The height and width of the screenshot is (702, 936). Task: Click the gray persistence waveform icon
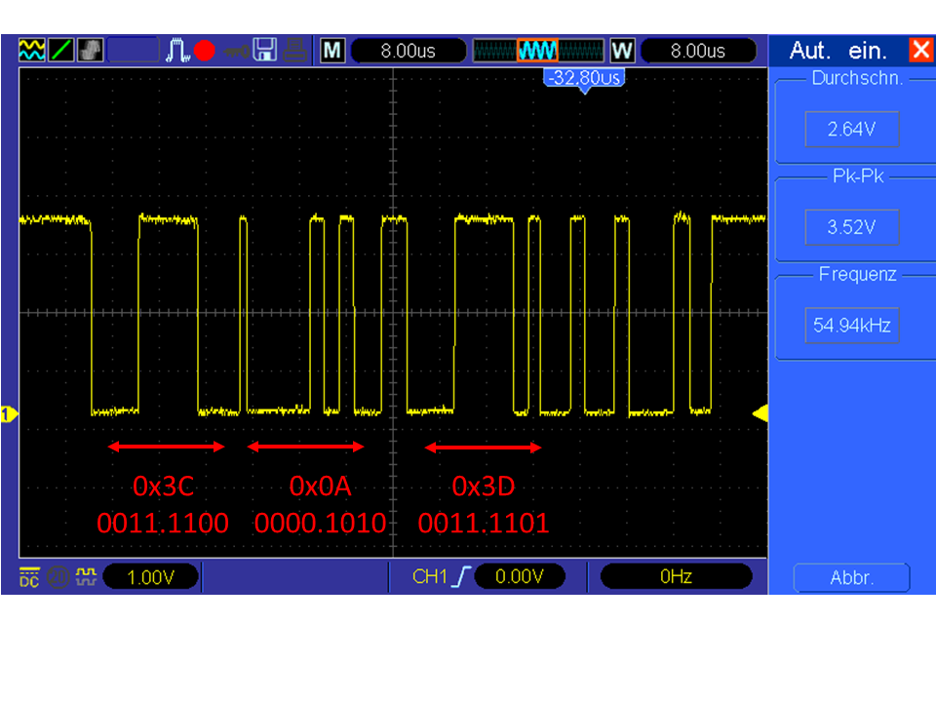pyautogui.click(x=90, y=50)
